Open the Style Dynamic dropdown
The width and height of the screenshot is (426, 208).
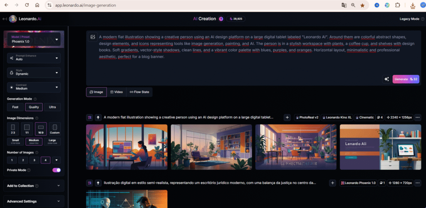point(34,72)
